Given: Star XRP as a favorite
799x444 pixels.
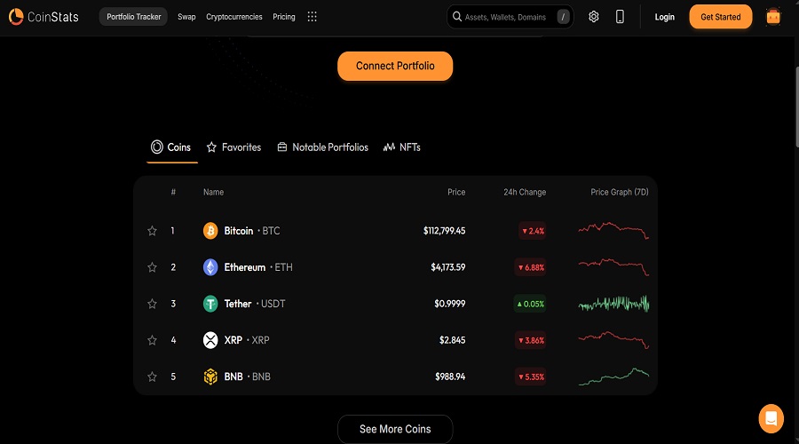Looking at the screenshot, I should coord(152,340).
